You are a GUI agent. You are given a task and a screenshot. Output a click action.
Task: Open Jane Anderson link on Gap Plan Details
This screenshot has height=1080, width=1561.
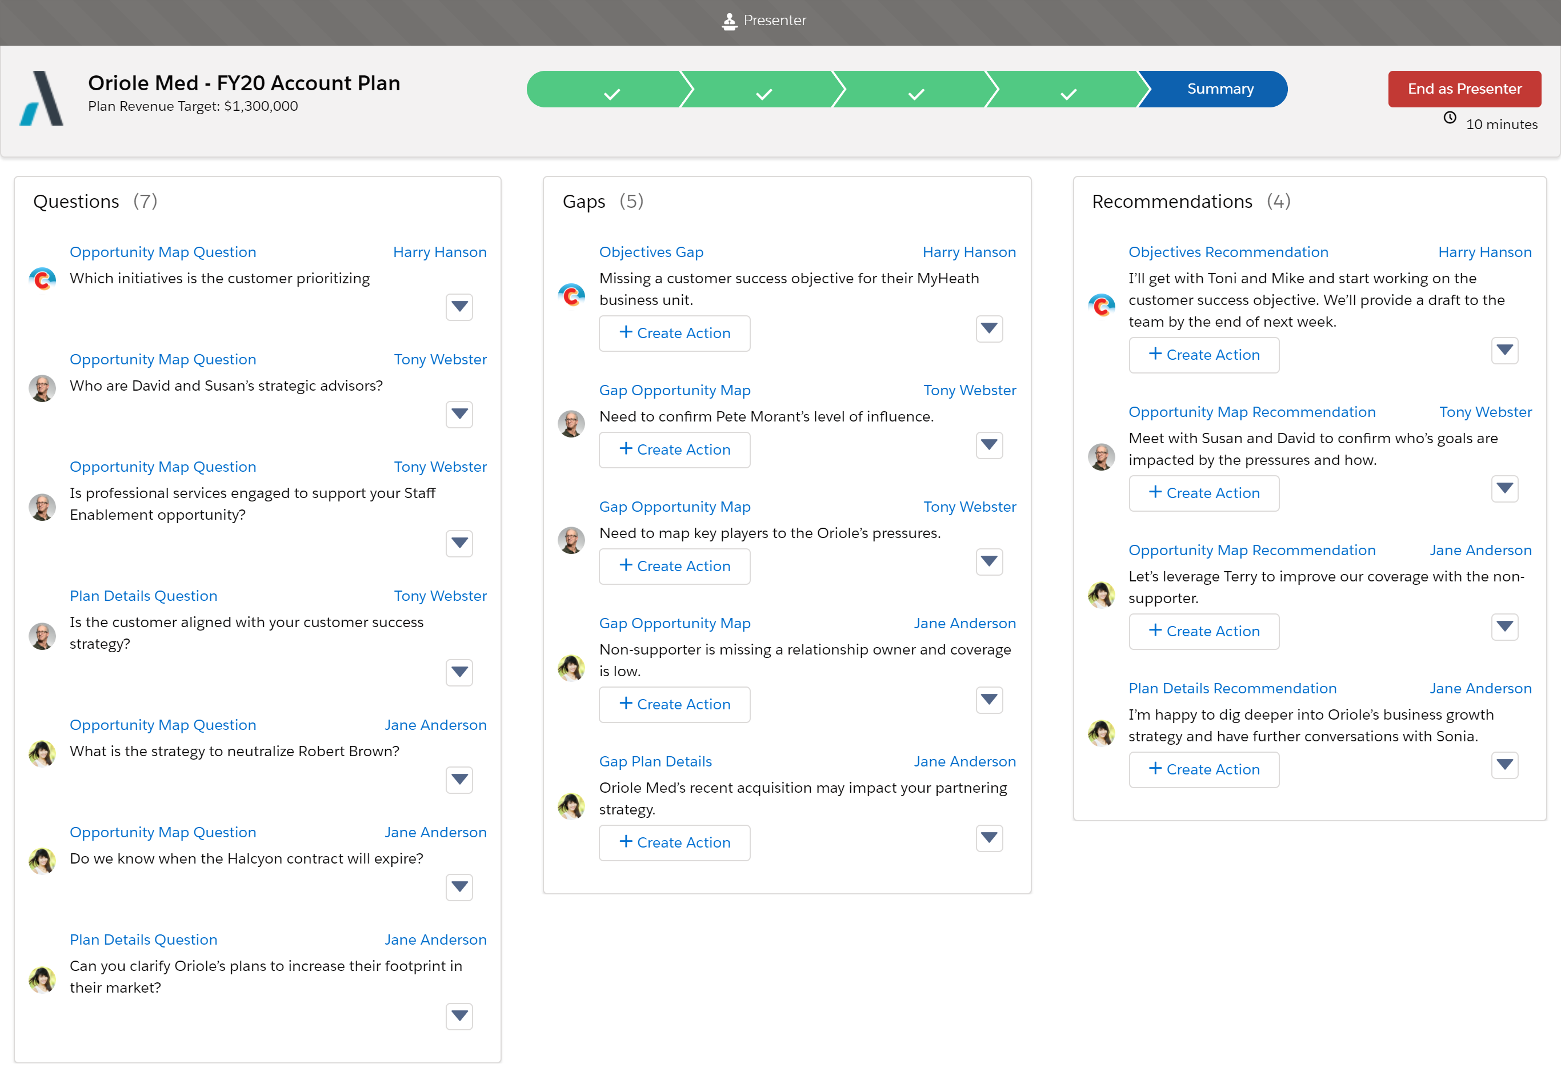[x=964, y=761]
